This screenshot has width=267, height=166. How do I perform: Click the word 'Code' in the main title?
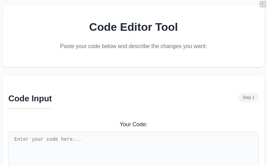(103, 27)
